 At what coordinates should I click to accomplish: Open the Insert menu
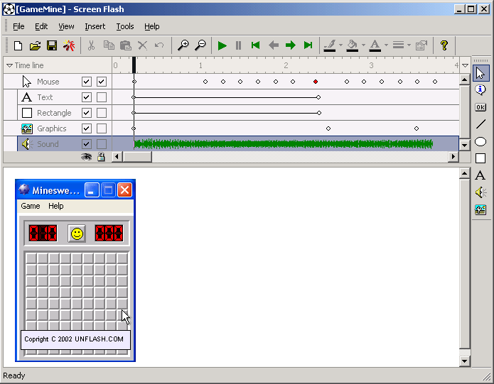point(95,26)
